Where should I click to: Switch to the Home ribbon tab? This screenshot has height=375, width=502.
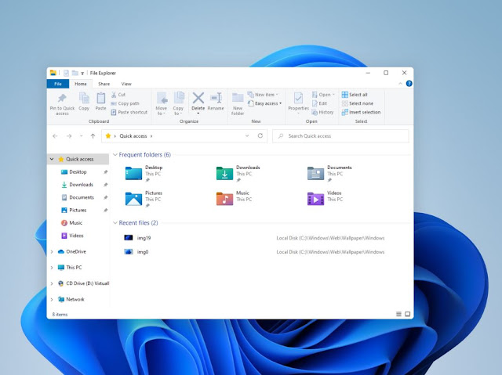pos(81,84)
